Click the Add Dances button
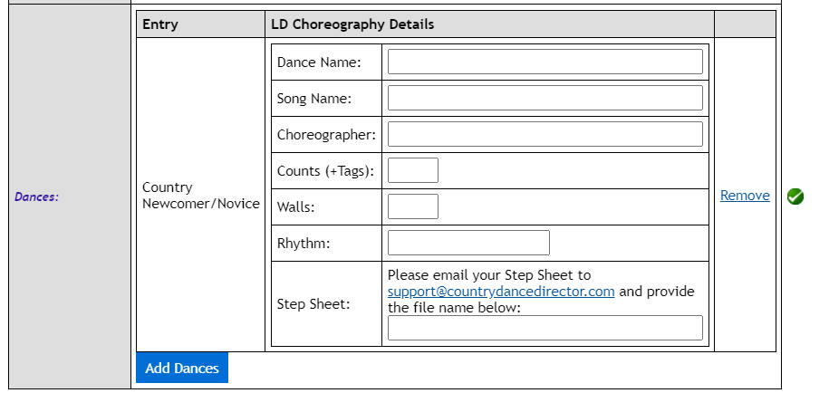829x393 pixels. click(x=182, y=368)
